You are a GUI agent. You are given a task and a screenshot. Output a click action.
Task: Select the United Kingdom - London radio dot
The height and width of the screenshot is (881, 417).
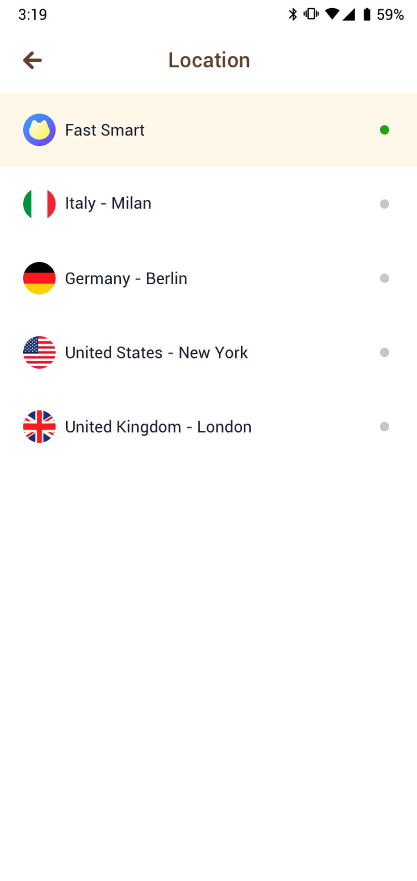click(384, 427)
